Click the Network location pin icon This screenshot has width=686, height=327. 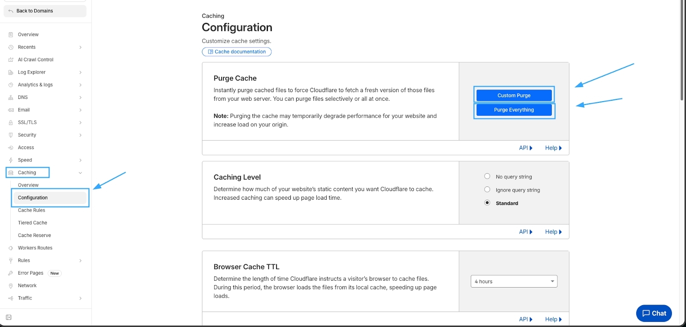(x=11, y=286)
